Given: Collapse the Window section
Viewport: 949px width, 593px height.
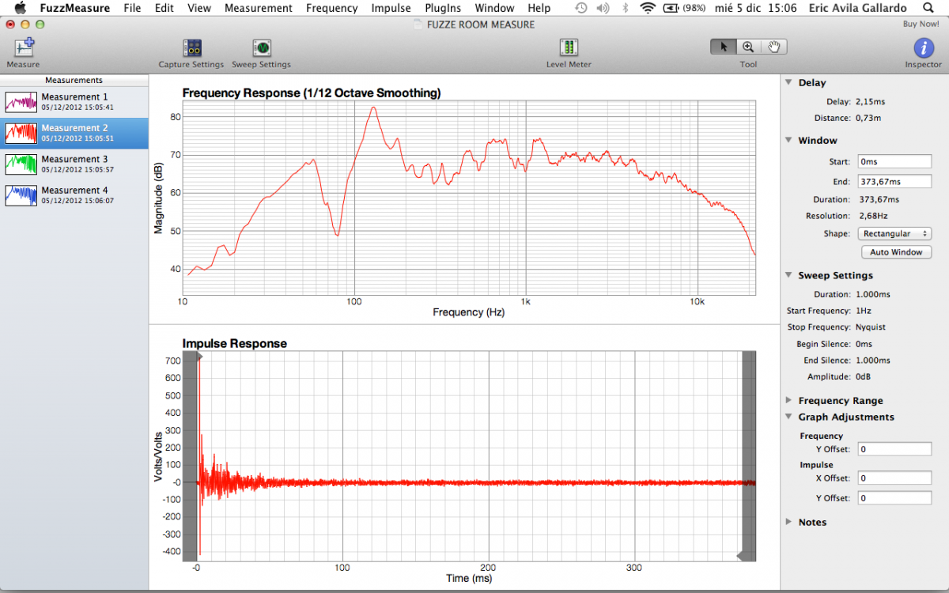Looking at the screenshot, I should pos(788,140).
